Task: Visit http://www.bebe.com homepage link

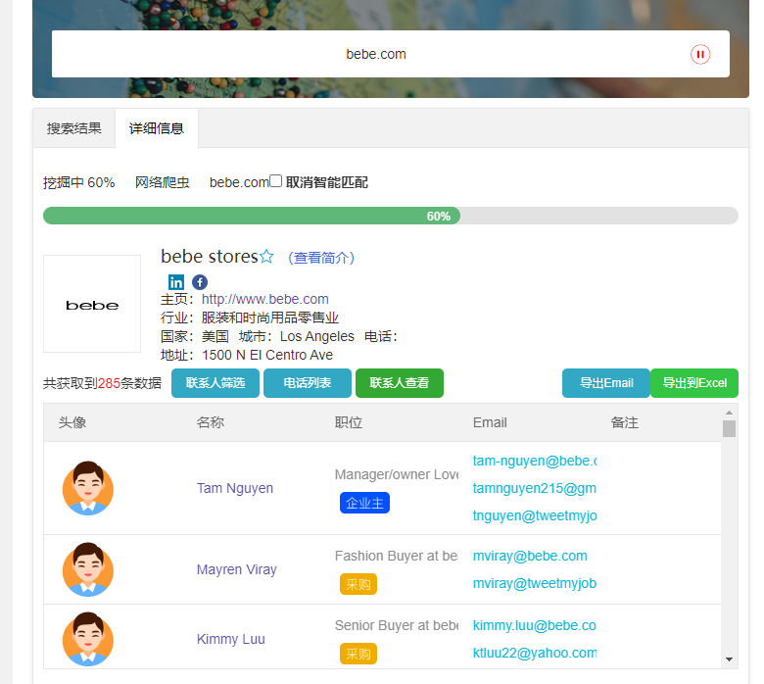Action: pyautogui.click(x=265, y=299)
